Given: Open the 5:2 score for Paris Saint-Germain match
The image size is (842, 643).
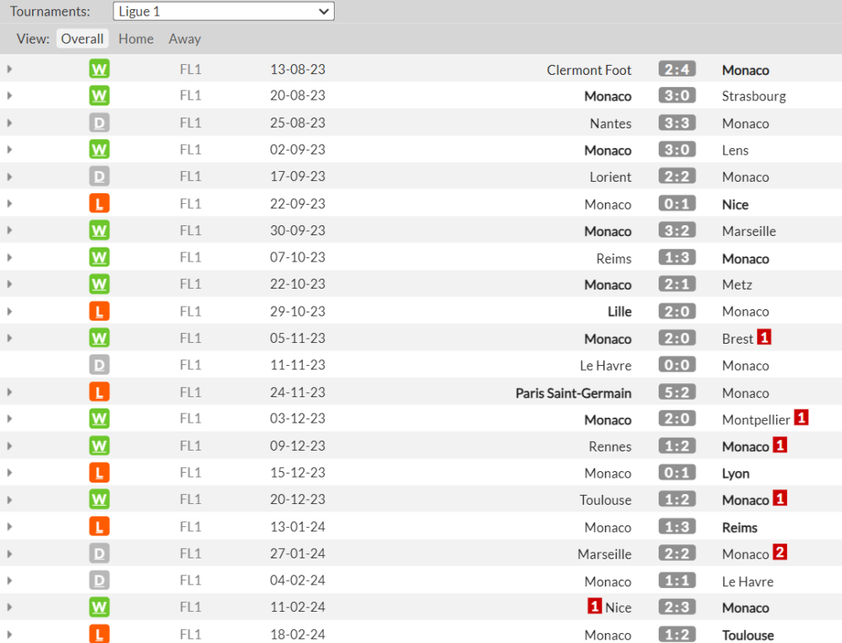Looking at the screenshot, I should pos(678,392).
